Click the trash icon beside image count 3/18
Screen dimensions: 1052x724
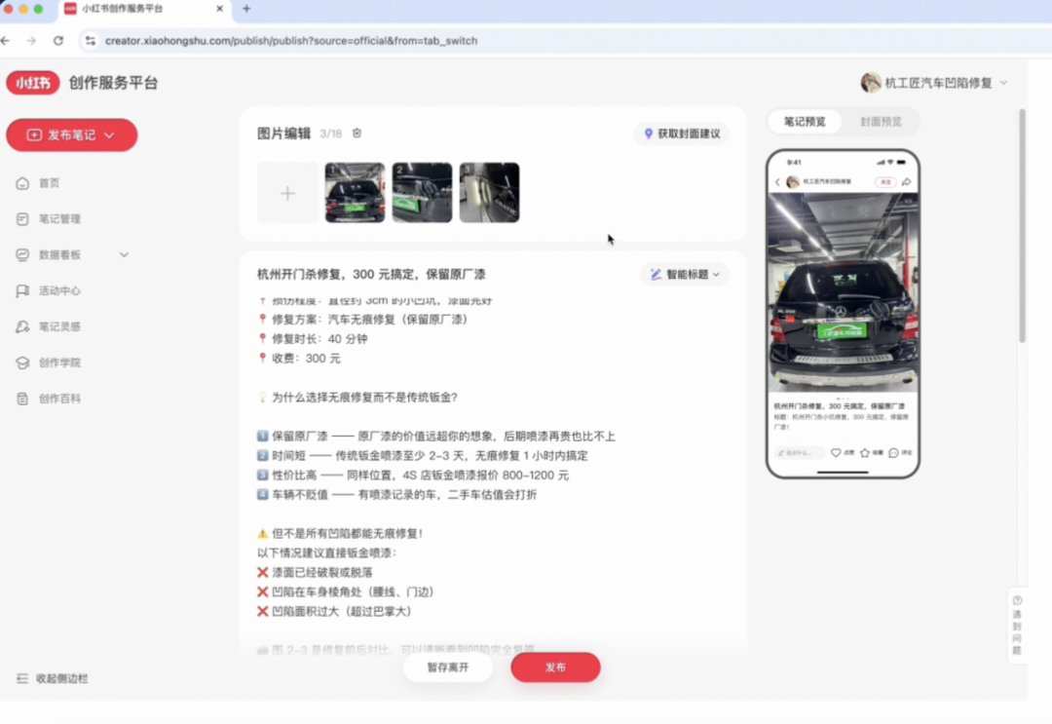[x=357, y=133]
